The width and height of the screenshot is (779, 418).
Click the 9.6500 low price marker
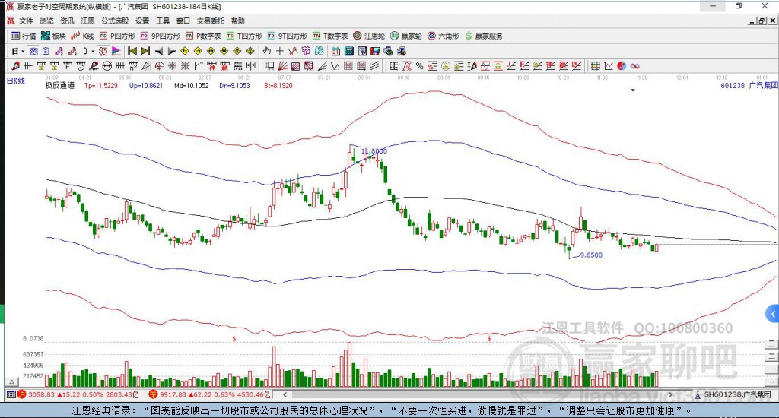[591, 255]
